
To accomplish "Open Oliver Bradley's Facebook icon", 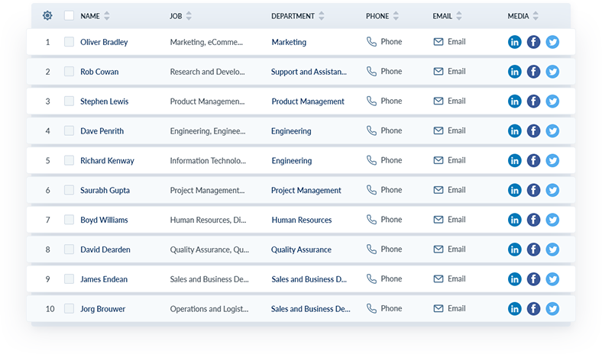I will tap(533, 42).
